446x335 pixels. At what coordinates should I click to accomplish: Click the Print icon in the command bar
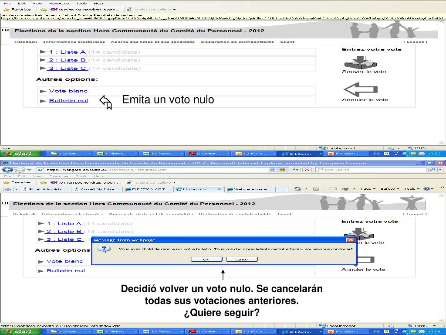pyautogui.click(x=345, y=188)
